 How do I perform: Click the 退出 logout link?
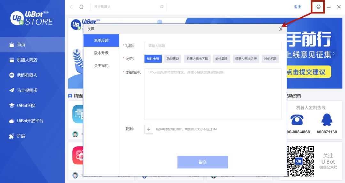click(x=297, y=7)
